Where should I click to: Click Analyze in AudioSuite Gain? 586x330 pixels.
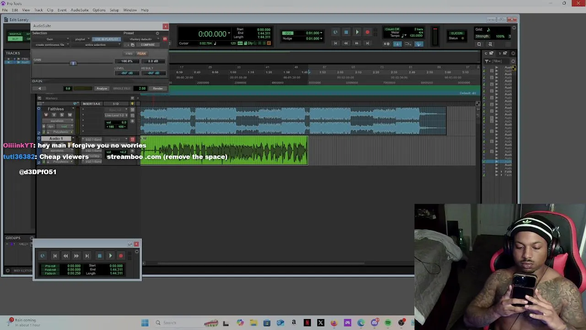[102, 88]
